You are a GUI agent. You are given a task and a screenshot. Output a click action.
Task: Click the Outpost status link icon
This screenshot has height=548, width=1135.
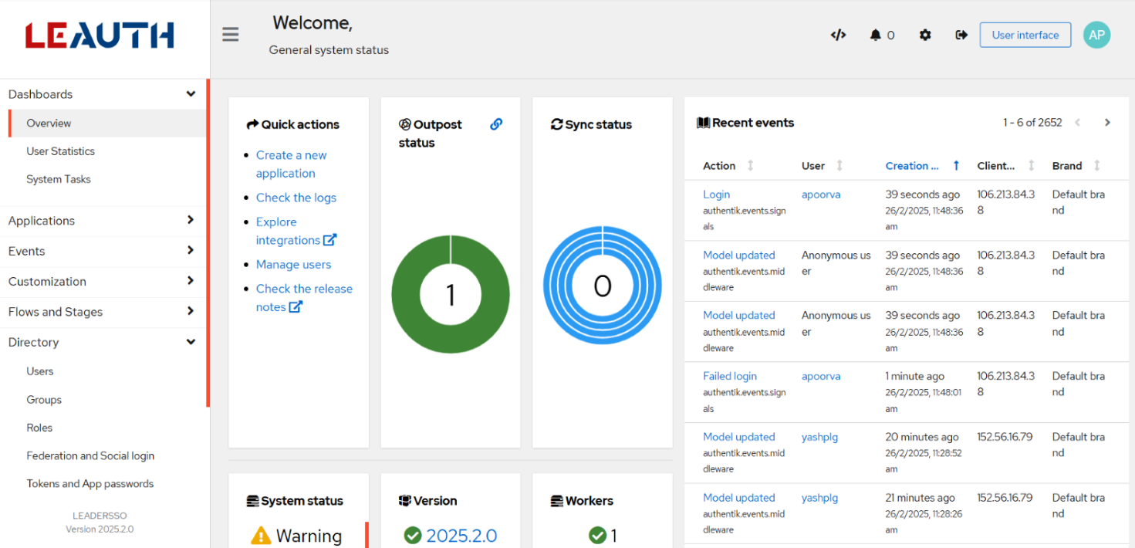(496, 124)
